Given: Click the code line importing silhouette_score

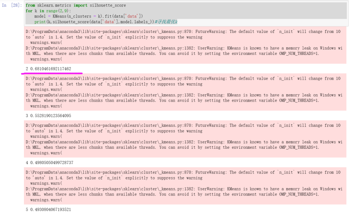Looking at the screenshot, I should [x=76, y=5].
